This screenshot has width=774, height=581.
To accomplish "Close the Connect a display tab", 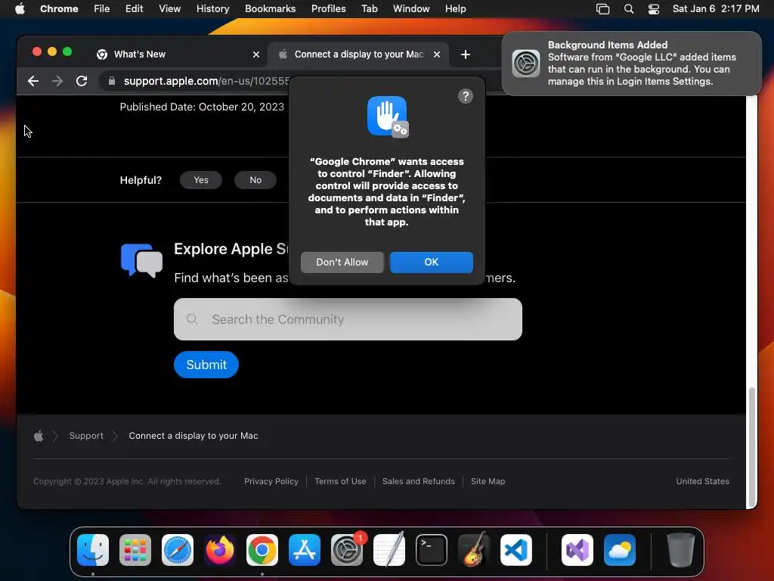I will click(x=436, y=54).
